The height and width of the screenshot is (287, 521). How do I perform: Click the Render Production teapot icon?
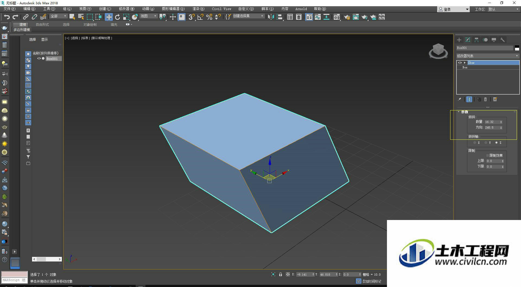pos(364,17)
